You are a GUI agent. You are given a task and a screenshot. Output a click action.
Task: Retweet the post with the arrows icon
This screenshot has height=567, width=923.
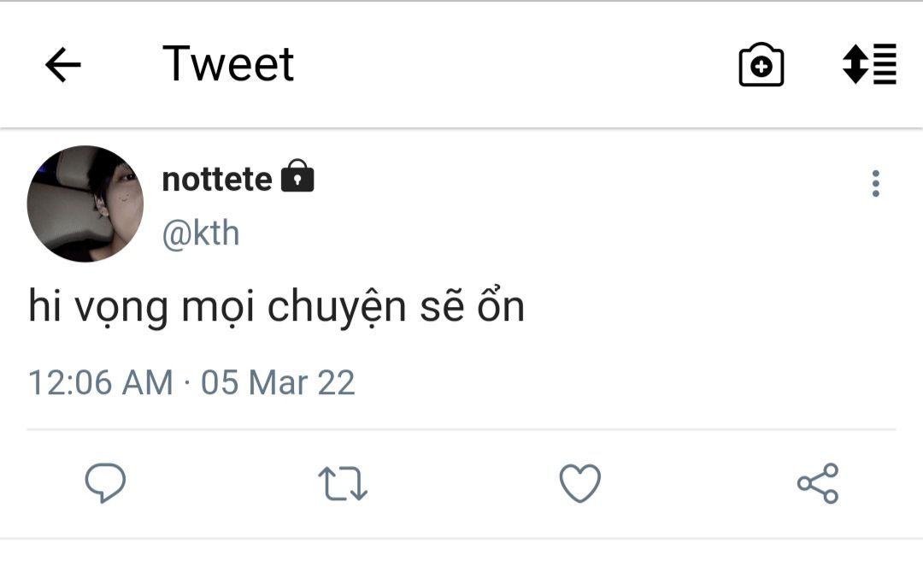point(343,483)
